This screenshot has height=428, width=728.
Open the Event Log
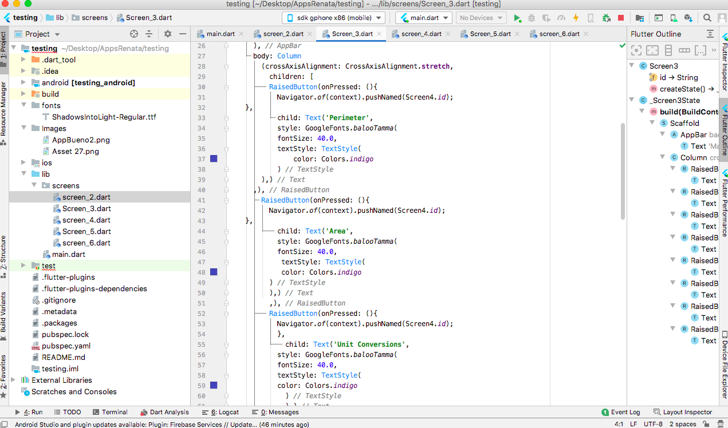pyautogui.click(x=620, y=412)
